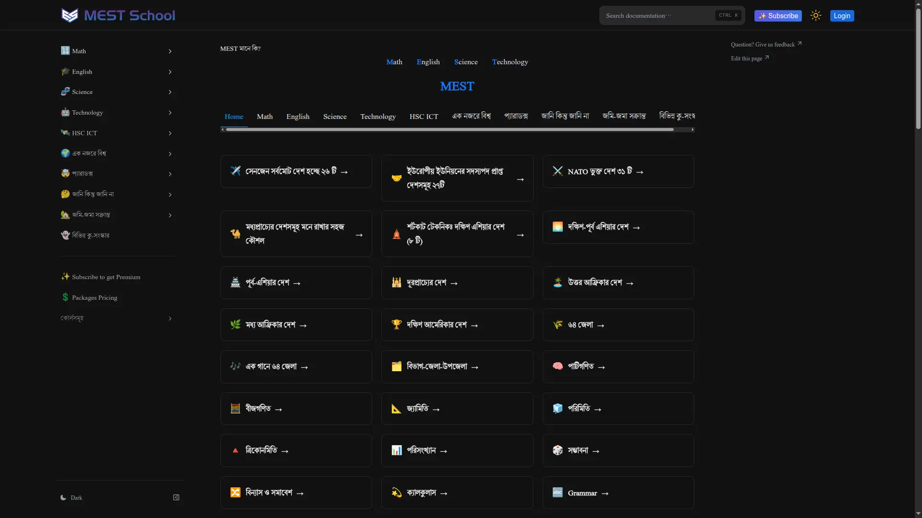Focus the Search documentation field
This screenshot has height=518, width=922.
pos(658,15)
